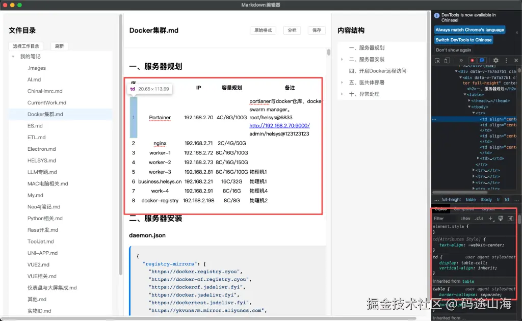522x321 pixels.
Task: Open AI.md in the file list
Action: (34, 79)
